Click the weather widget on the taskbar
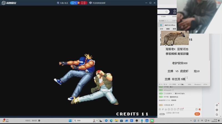Viewport: 222px width, 124px height. 5,120
